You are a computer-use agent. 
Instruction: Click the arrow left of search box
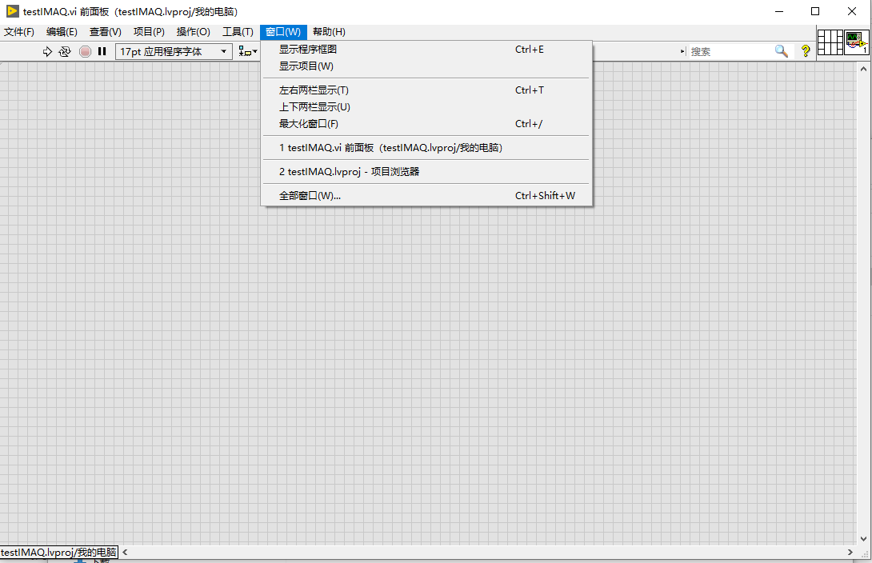(x=683, y=52)
